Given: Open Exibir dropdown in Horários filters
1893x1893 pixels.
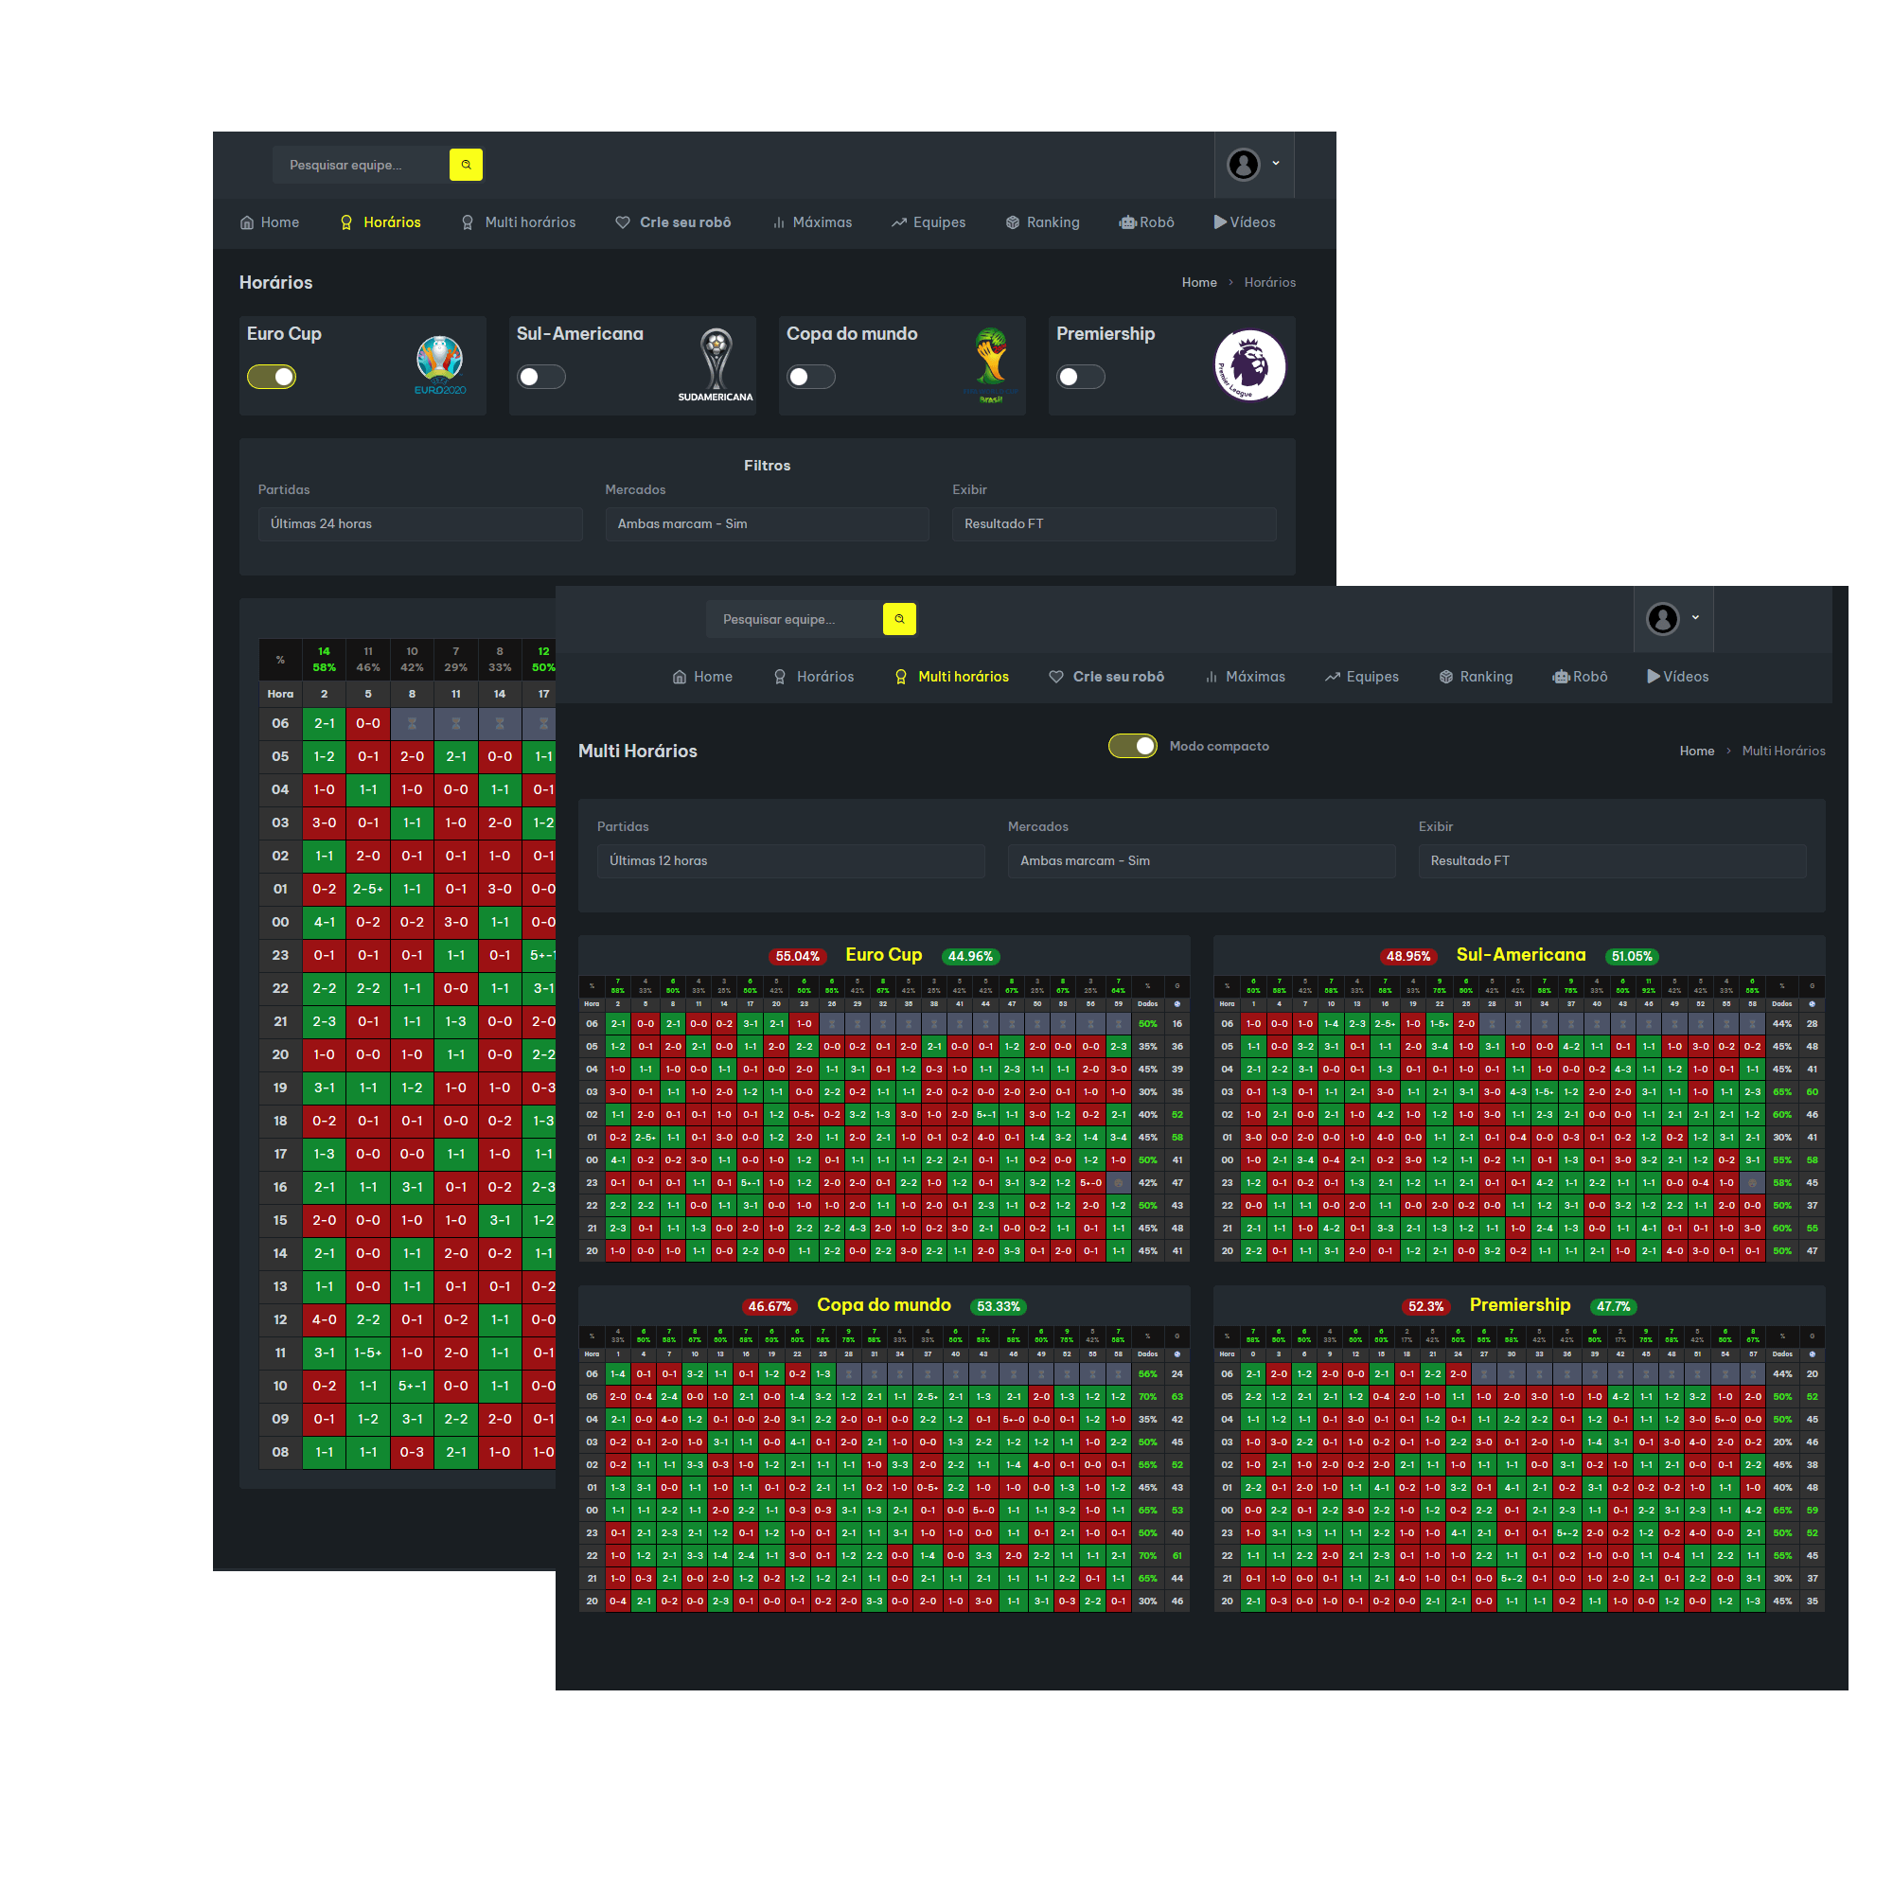Looking at the screenshot, I should pyautogui.click(x=1114, y=524).
